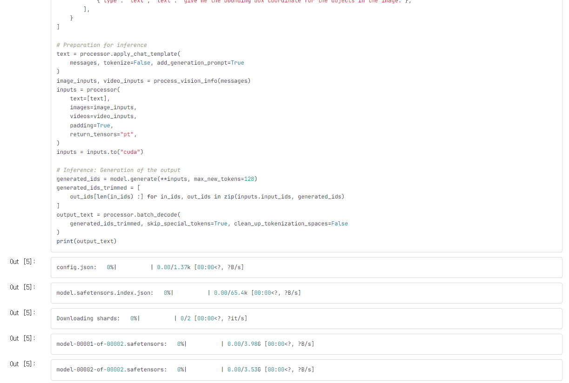Viewport: 569px width, 383px height.
Task: Place cursor on the padding=True line
Action: pos(91,125)
